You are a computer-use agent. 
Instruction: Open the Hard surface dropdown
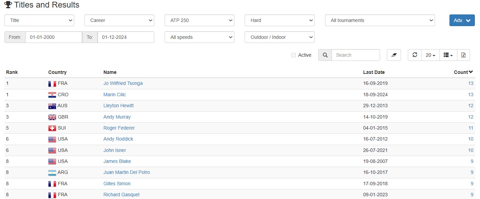pos(279,20)
